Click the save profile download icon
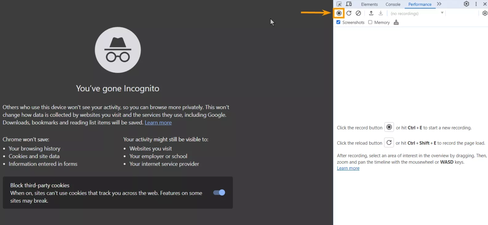Image resolution: width=488 pixels, height=225 pixels. 381,13
